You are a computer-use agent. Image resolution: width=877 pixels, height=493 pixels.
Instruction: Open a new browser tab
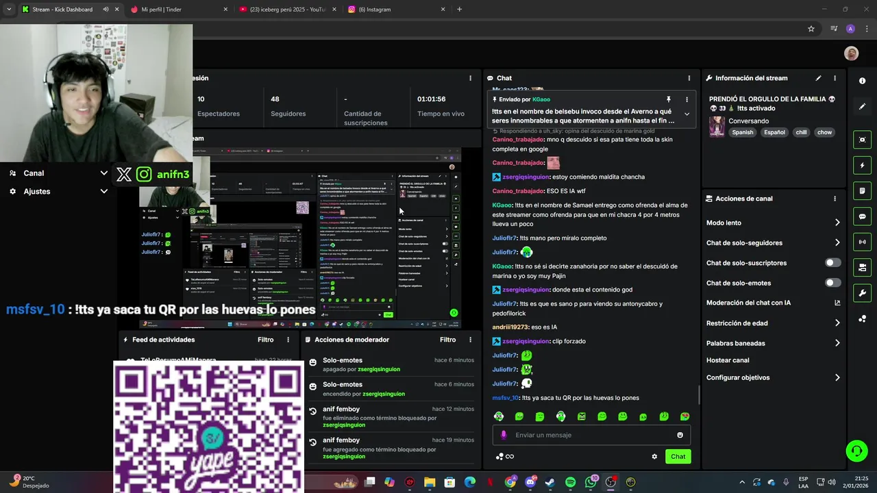coord(459,10)
